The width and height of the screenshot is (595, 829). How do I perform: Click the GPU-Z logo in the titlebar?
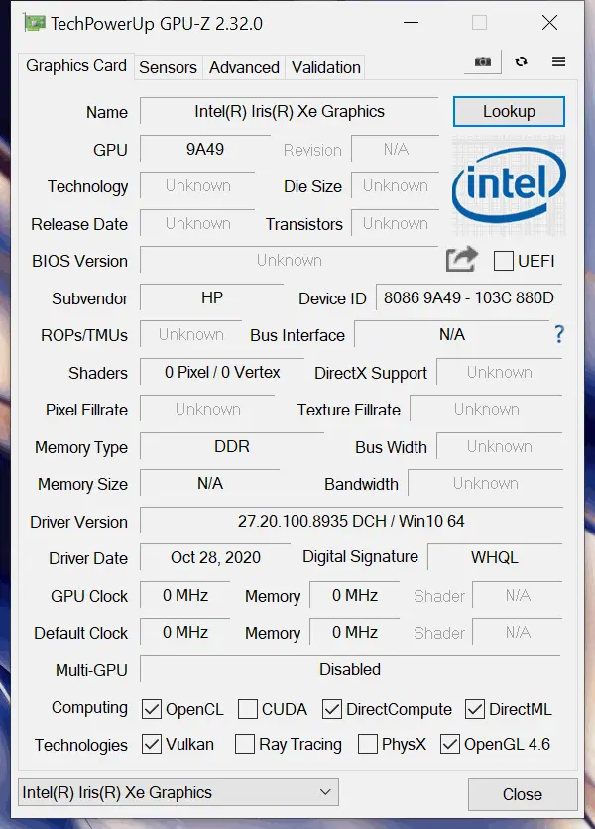[x=36, y=23]
